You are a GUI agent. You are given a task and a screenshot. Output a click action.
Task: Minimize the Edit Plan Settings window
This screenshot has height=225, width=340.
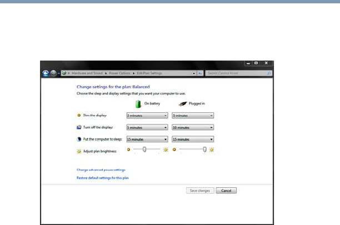click(248, 63)
